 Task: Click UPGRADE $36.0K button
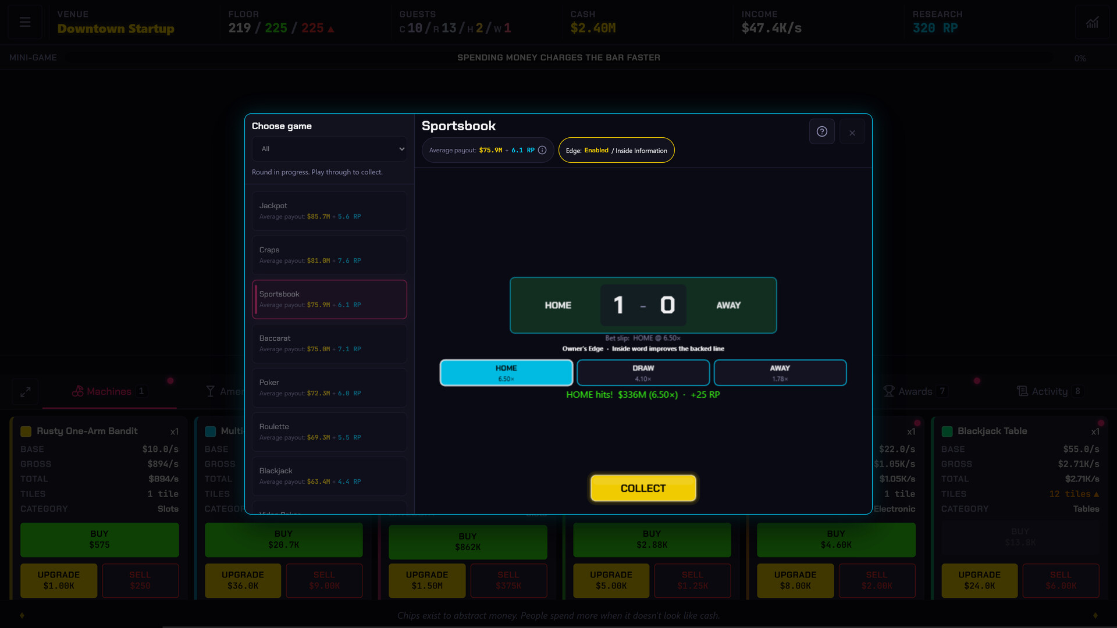tap(243, 580)
